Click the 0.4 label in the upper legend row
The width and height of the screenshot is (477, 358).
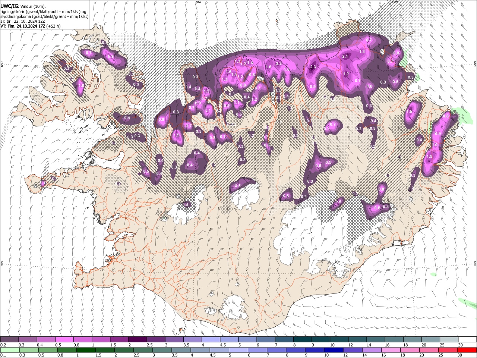tap(40, 345)
